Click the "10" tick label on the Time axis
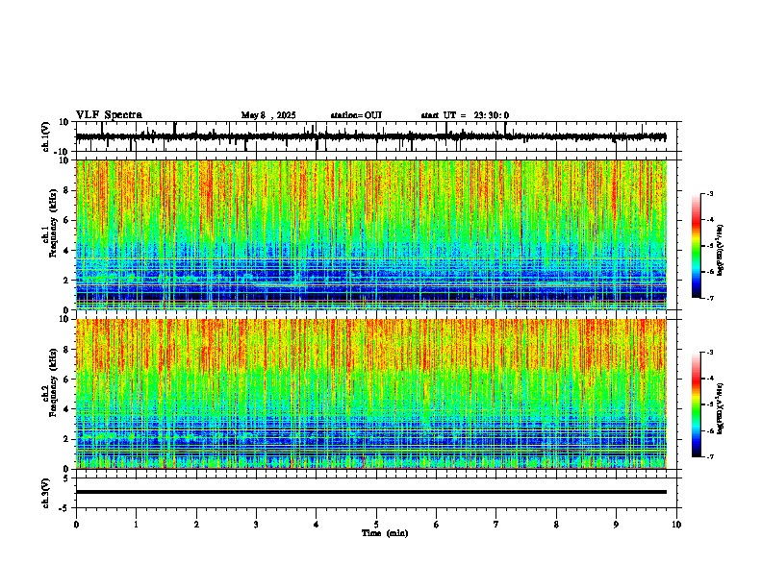The width and height of the screenshot is (762, 588). pos(676,525)
